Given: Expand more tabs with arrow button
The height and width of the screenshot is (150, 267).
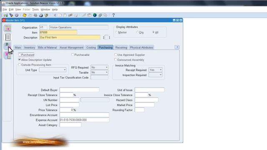Looking at the screenshot, I should pos(177,47).
